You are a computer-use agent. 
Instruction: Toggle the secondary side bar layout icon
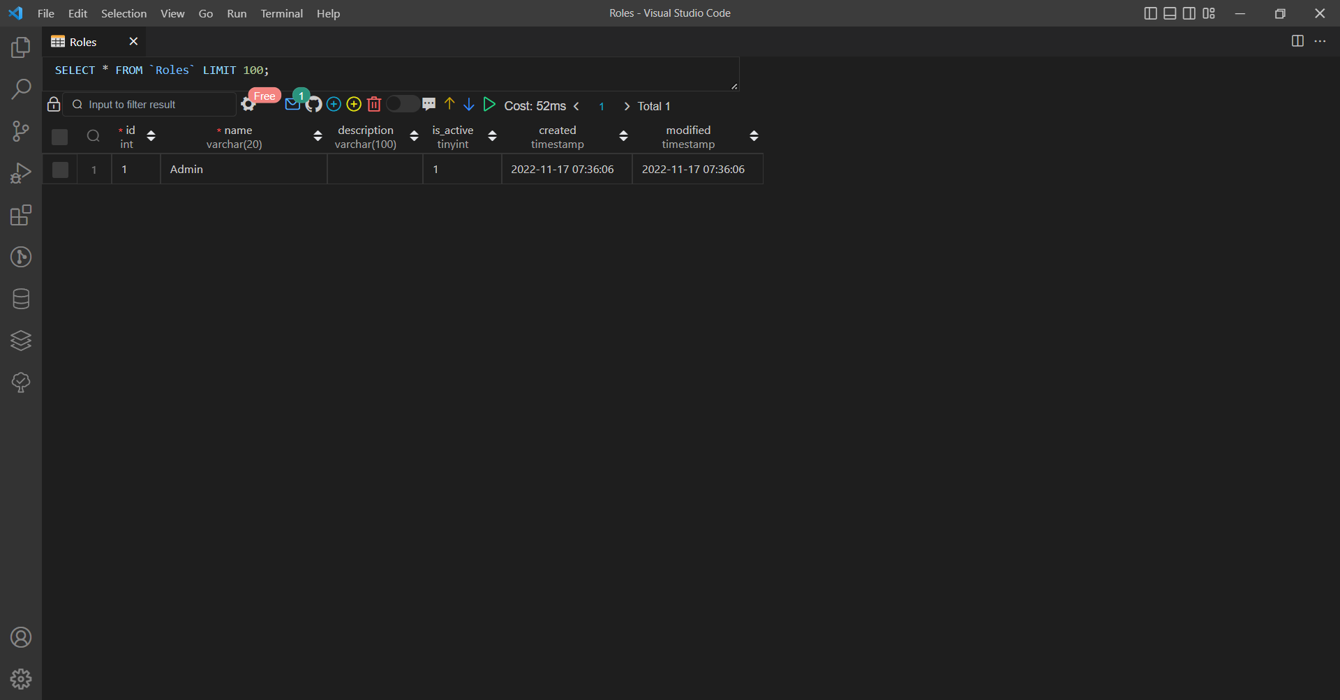[x=1189, y=13]
